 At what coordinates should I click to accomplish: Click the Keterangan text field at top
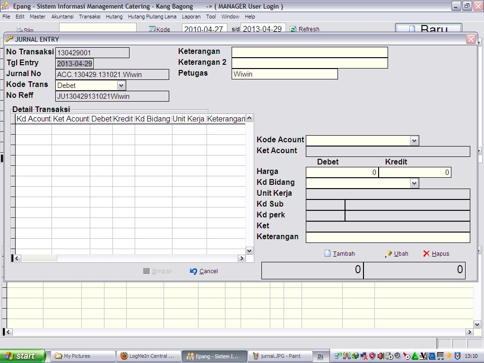click(309, 52)
